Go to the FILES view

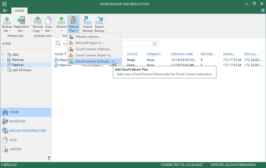coord(13,140)
